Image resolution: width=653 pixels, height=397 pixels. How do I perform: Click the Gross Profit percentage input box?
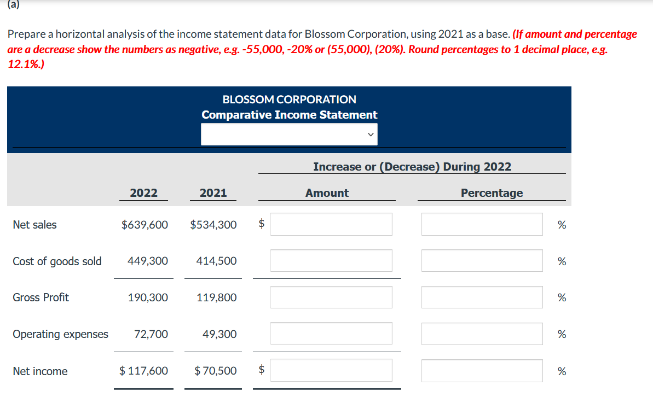pos(481,297)
